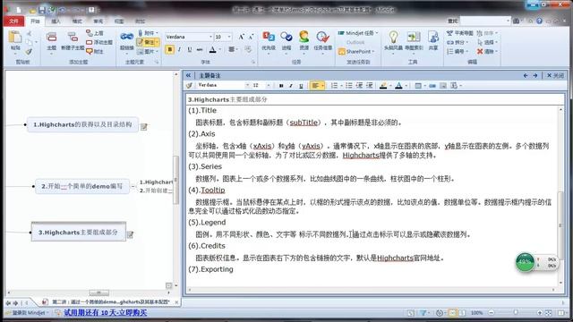Open the ribbon text alignment dropdown
Image resolution: width=573 pixels, height=322 pixels.
click(233, 50)
